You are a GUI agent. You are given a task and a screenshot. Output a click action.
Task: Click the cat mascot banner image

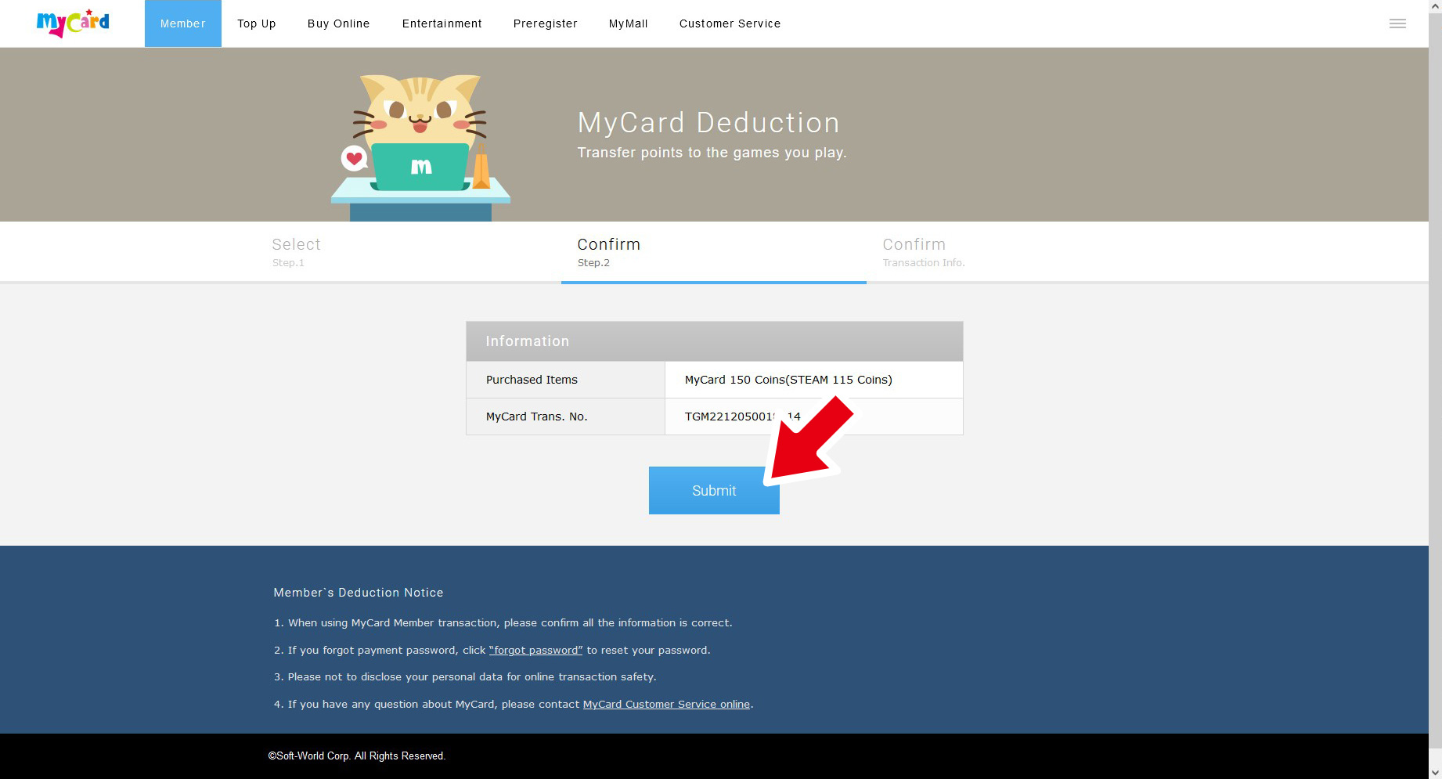point(420,148)
